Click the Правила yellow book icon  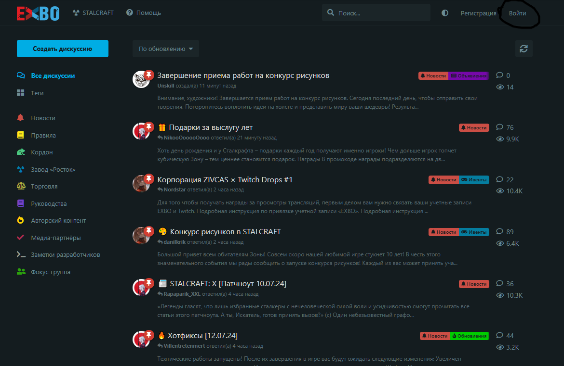tap(21, 135)
